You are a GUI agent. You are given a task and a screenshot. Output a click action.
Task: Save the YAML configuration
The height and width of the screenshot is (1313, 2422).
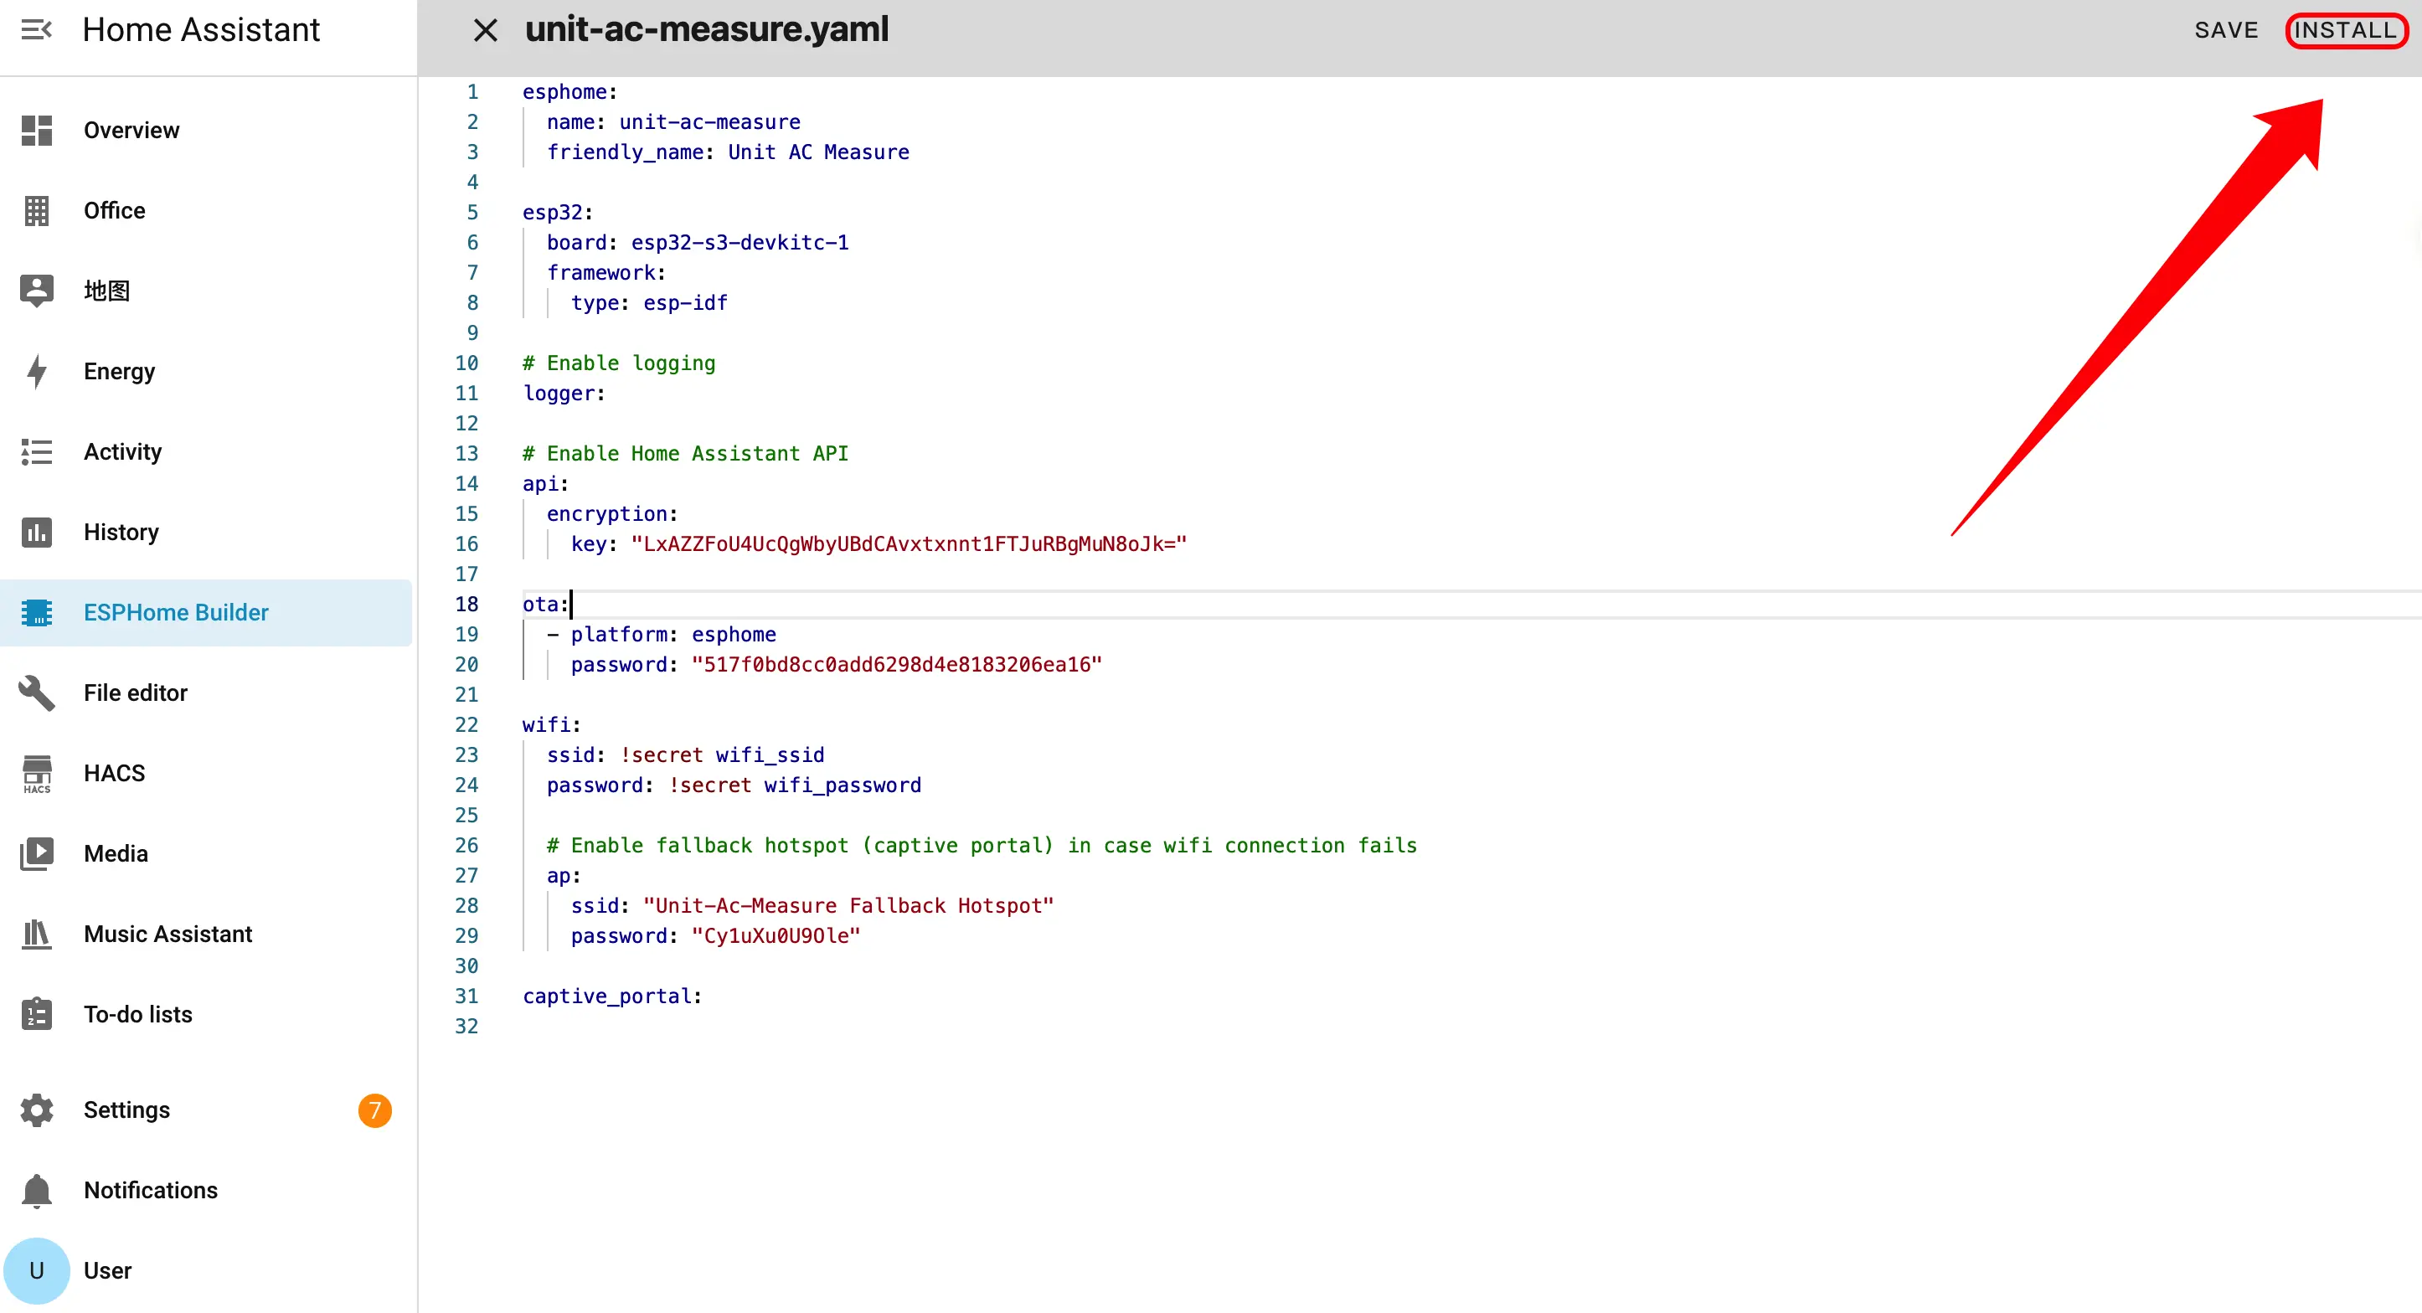[x=2225, y=30]
